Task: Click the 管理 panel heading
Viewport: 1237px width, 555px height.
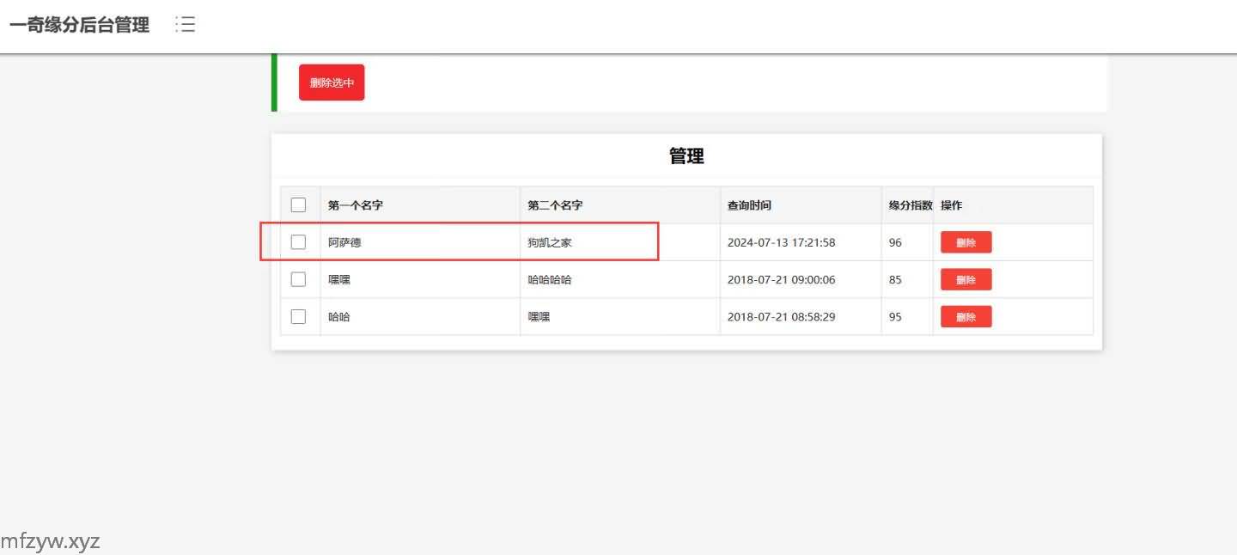Action: (686, 156)
